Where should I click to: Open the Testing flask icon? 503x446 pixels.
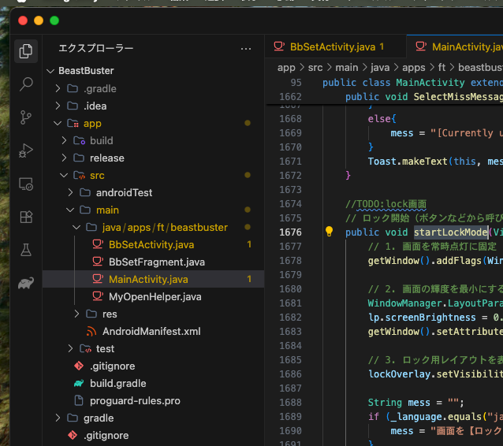[x=26, y=250]
